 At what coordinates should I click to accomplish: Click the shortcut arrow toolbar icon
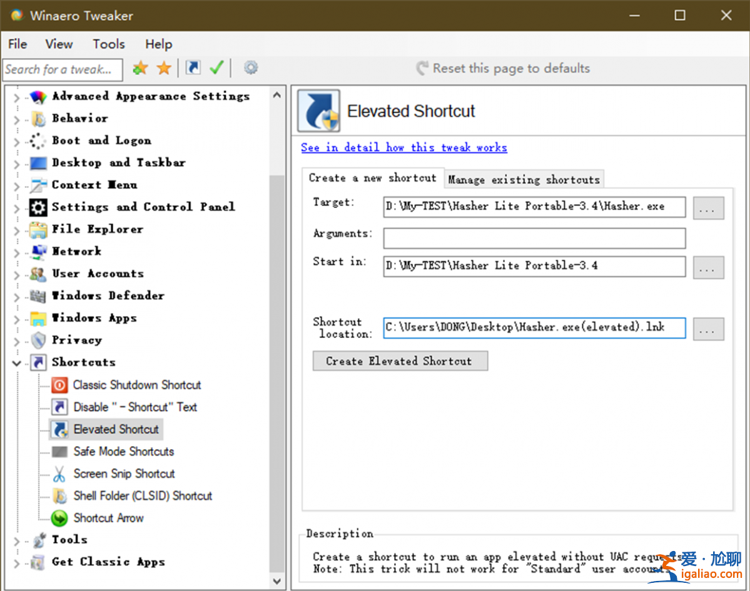(x=193, y=68)
